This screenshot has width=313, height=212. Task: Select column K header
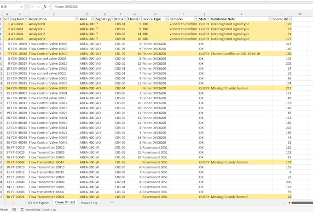[x=241, y=14]
